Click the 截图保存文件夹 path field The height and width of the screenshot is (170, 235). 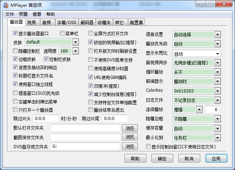point(85,137)
